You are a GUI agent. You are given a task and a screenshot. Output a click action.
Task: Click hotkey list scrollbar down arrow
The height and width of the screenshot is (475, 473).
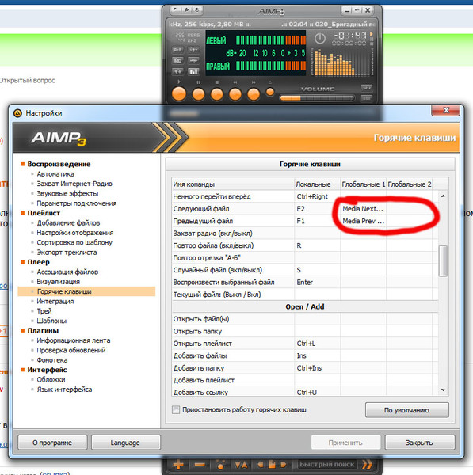(443, 389)
